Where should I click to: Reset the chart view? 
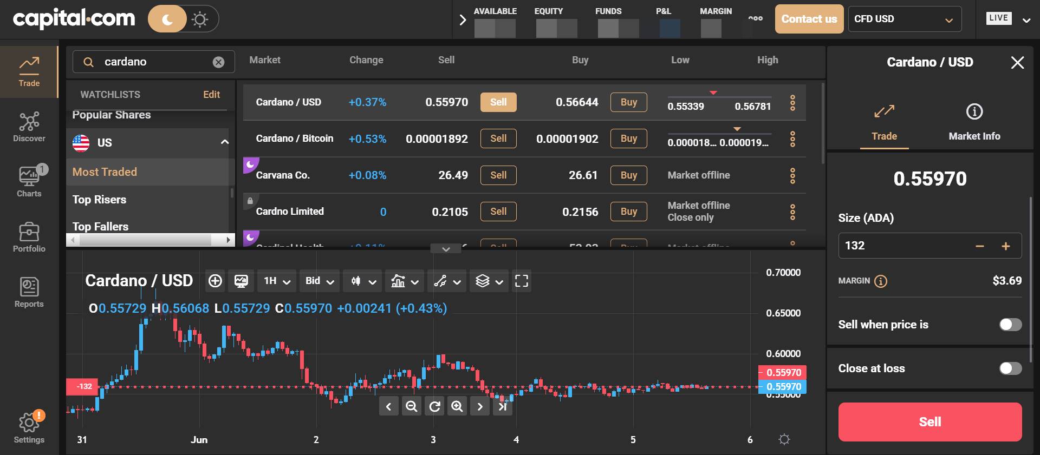pos(434,406)
